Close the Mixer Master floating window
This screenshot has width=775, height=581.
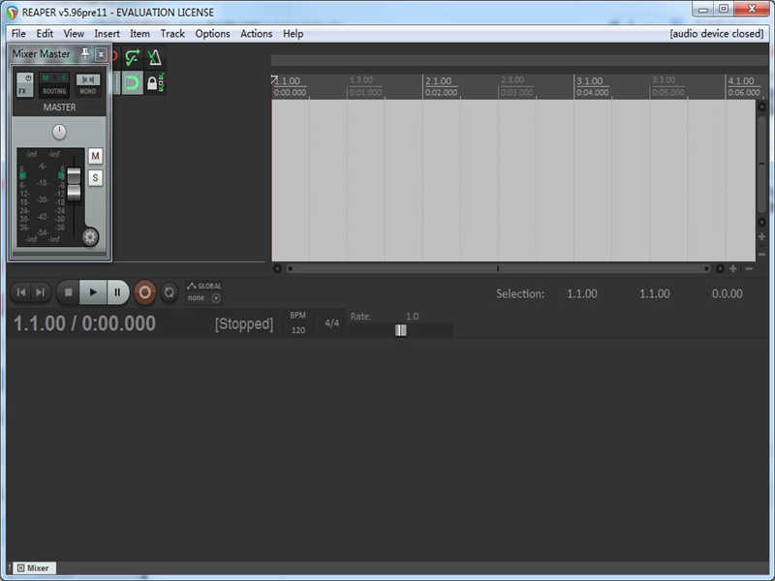tap(101, 54)
